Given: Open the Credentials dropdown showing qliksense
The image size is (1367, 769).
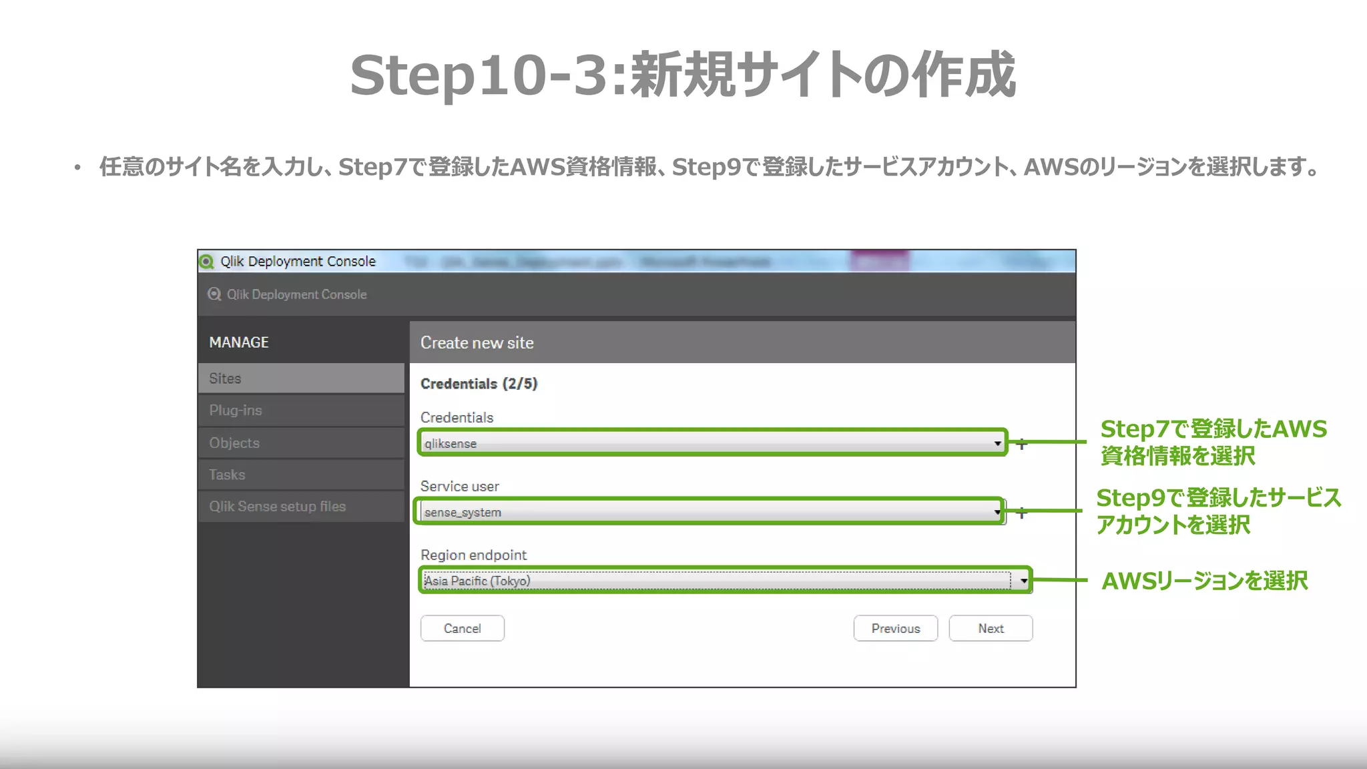Looking at the screenshot, I should pyautogui.click(x=712, y=443).
